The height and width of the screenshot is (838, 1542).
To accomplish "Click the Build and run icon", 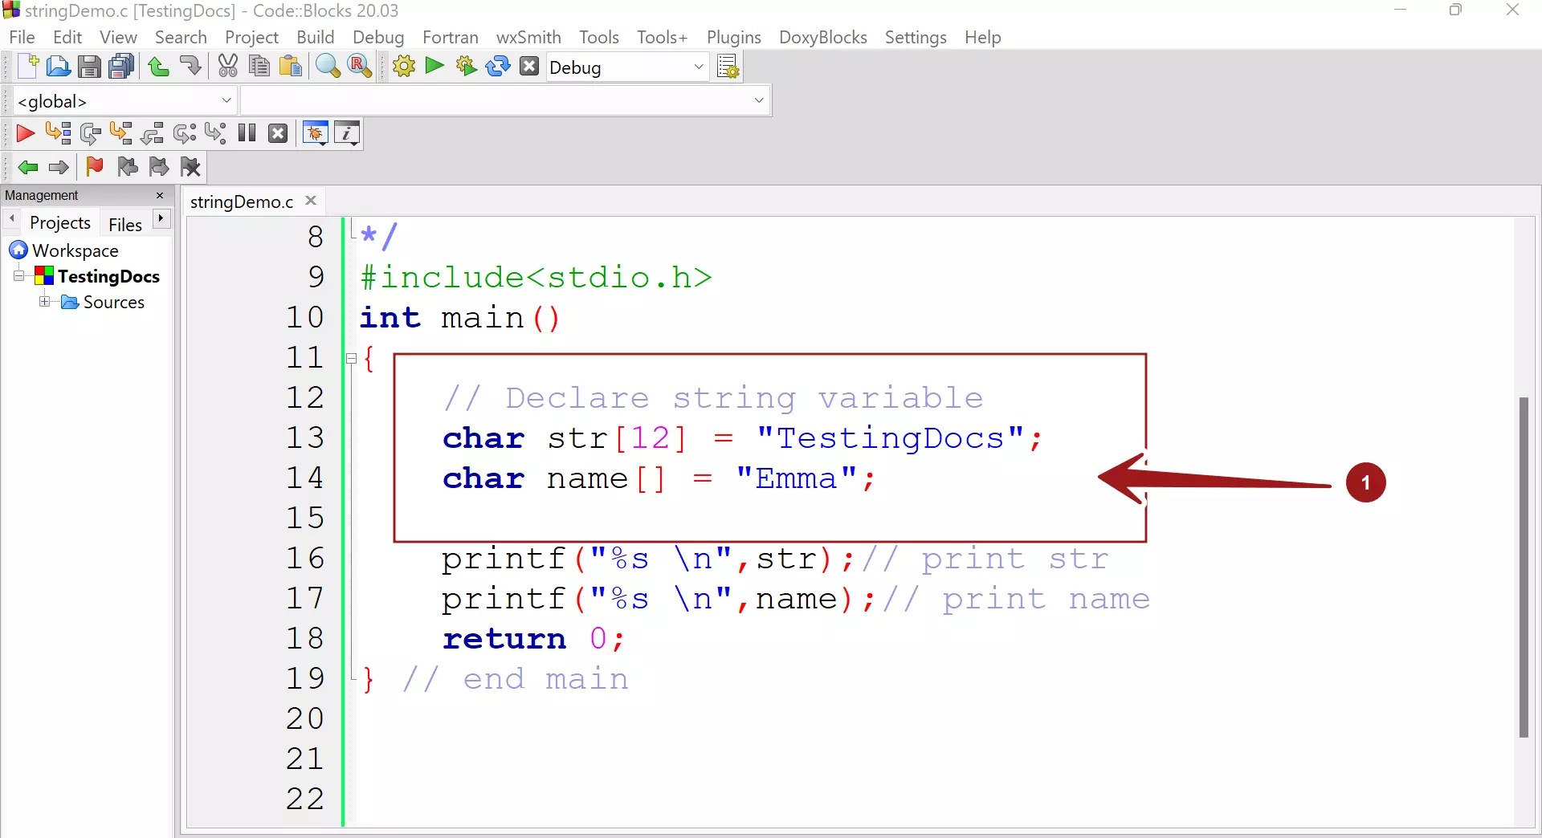I will [x=466, y=67].
